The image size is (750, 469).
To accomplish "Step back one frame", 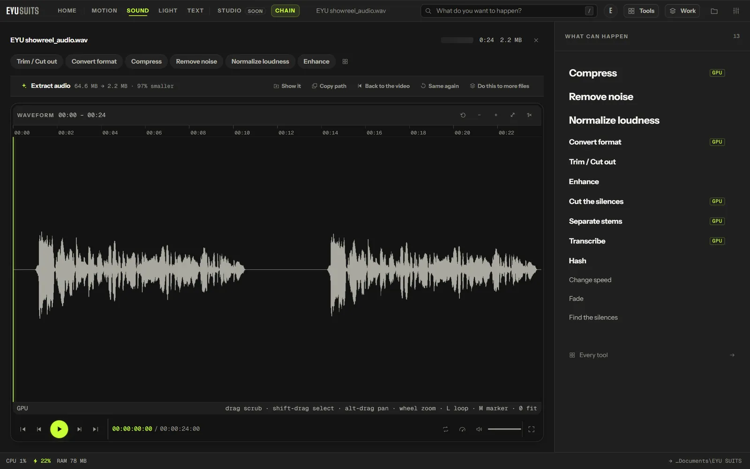I will coord(39,429).
